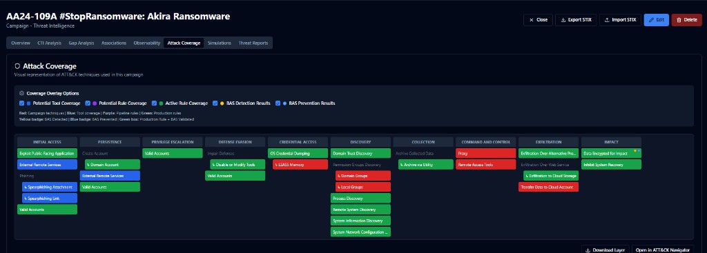
Task: Open the CTI Analysis tab
Action: (x=50, y=43)
